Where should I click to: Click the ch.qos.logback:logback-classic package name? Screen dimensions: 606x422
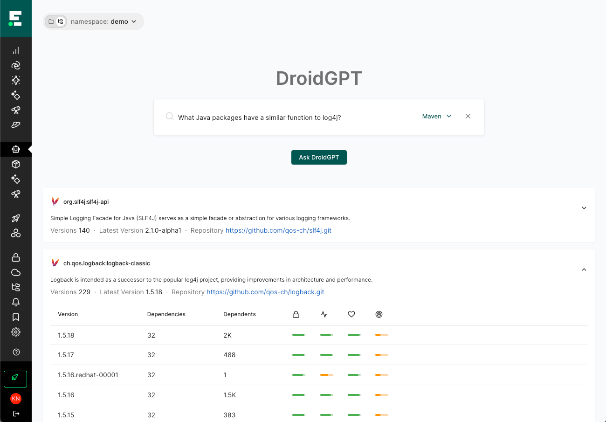[107, 263]
